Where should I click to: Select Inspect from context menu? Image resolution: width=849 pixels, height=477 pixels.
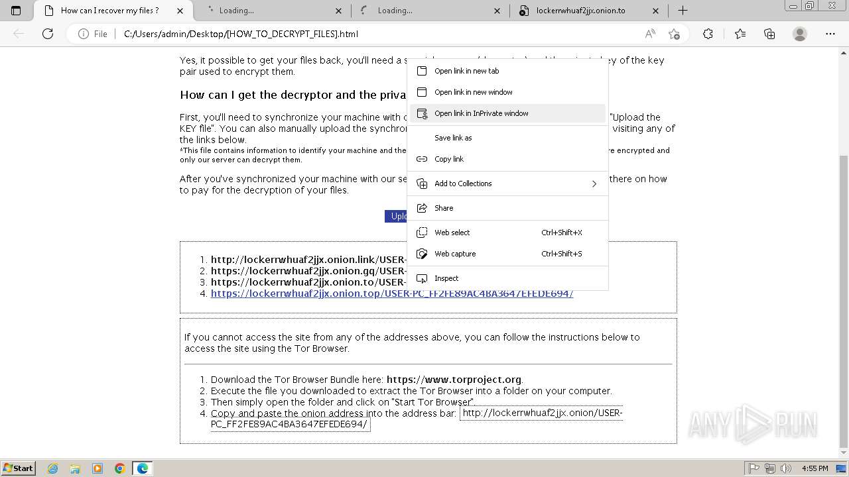click(x=507, y=278)
